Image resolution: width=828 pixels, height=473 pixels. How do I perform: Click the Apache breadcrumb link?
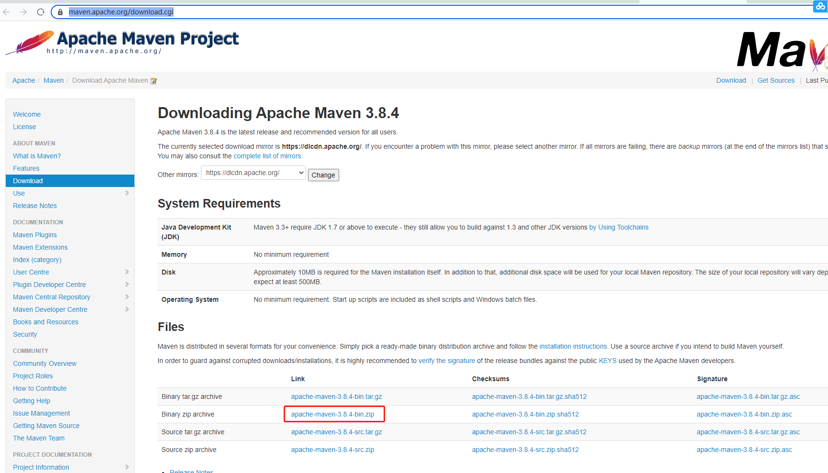click(24, 80)
